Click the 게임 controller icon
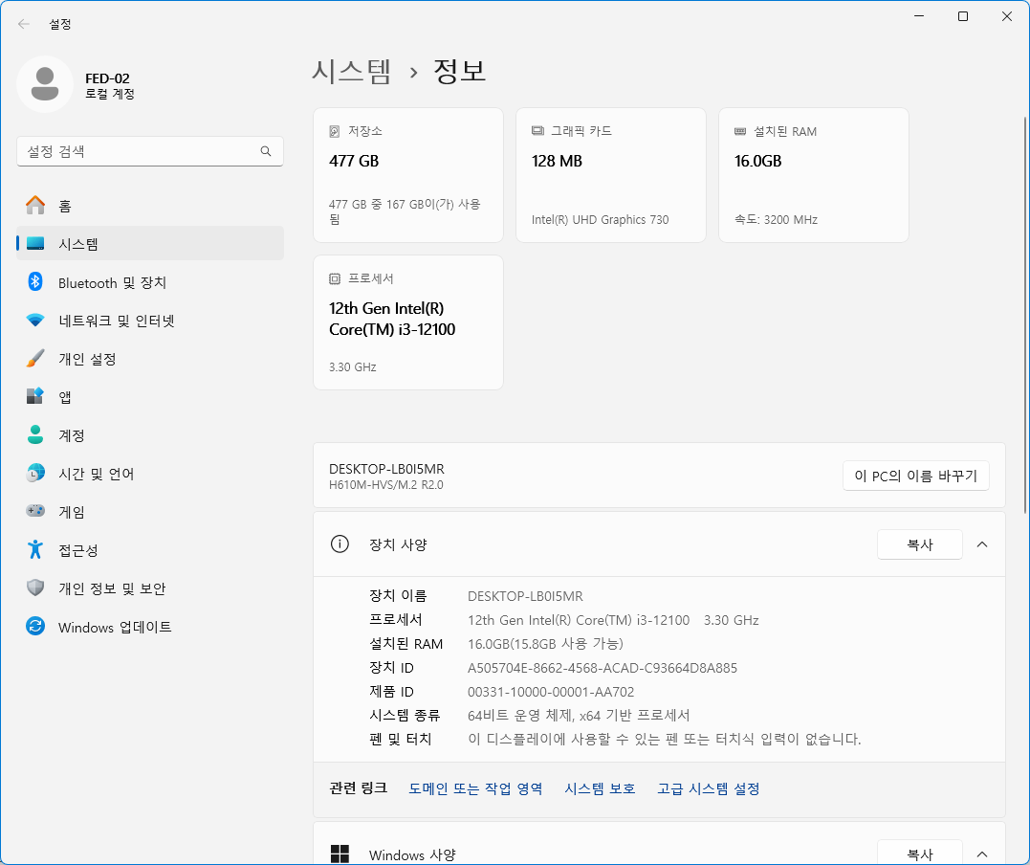The height and width of the screenshot is (865, 1030). [35, 511]
